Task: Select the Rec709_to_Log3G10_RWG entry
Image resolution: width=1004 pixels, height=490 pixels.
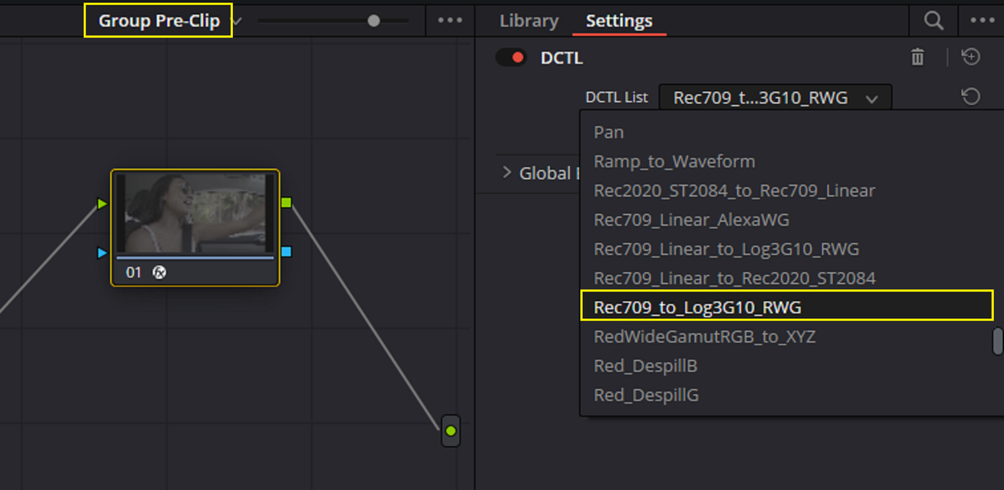Action: 787,307
